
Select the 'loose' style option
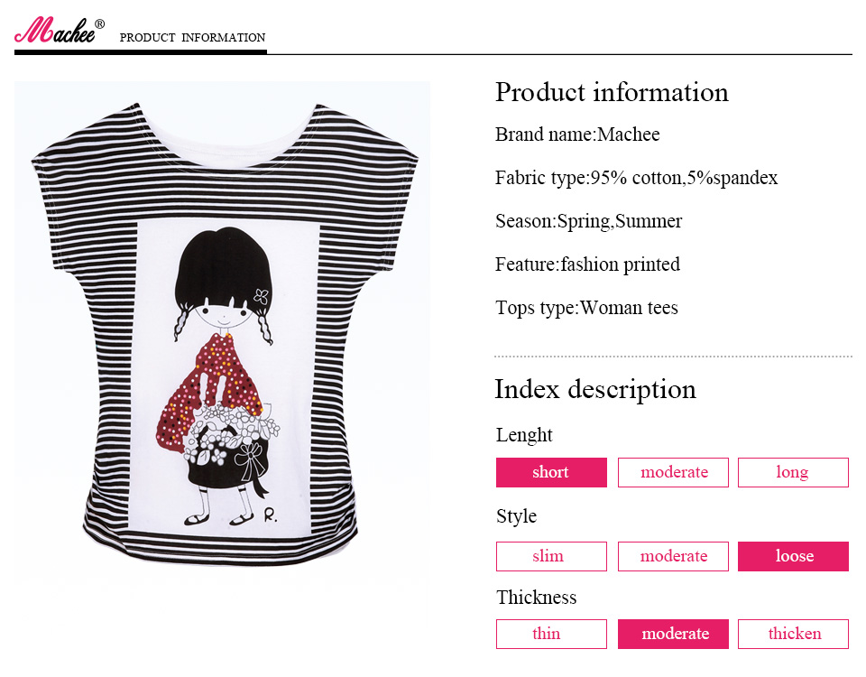click(x=793, y=556)
